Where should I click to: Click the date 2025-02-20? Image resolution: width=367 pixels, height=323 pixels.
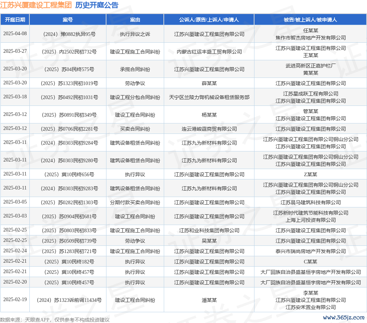tap(15, 282)
